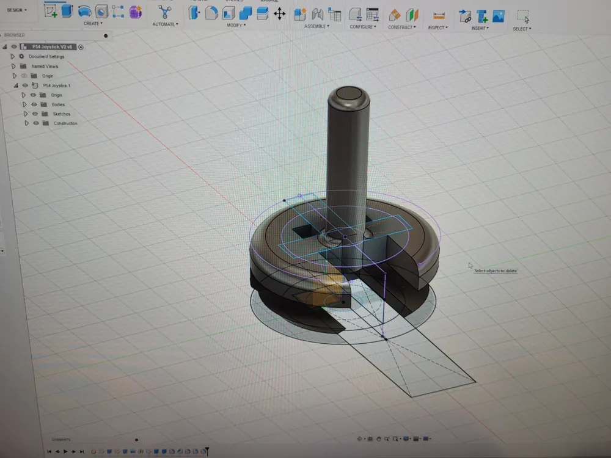Hide the Construction folder
The width and height of the screenshot is (611, 458).
point(36,123)
